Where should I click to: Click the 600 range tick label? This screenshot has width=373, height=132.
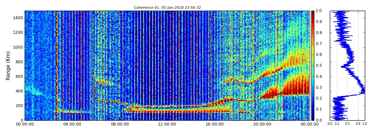[20, 76]
